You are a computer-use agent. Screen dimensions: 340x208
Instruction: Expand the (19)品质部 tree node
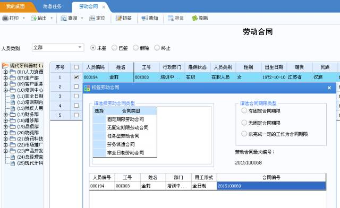[6, 126]
